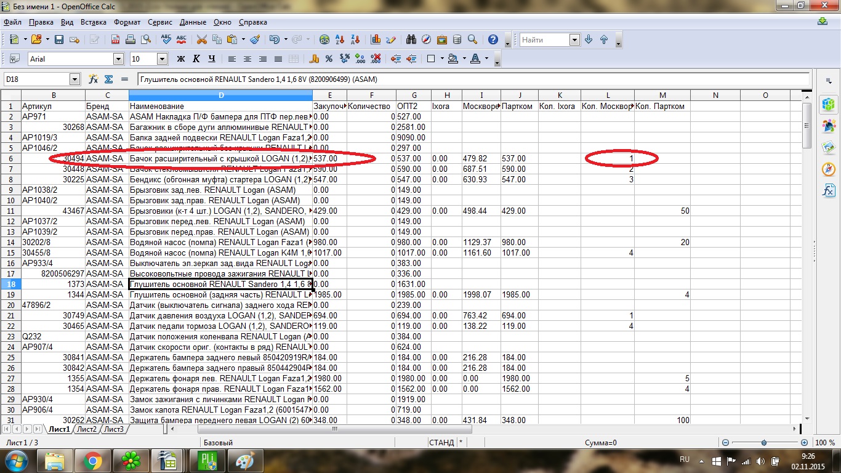Open the page preview
Screen dimensions: 841x473
pos(146,39)
